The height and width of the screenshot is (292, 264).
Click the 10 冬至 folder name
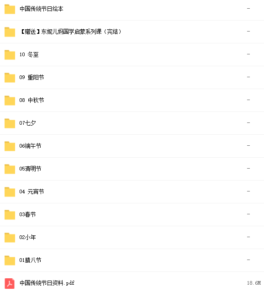[x=29, y=54]
